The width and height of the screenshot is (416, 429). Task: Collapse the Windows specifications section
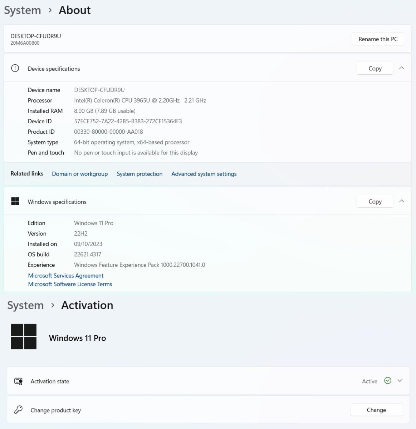pyautogui.click(x=402, y=201)
